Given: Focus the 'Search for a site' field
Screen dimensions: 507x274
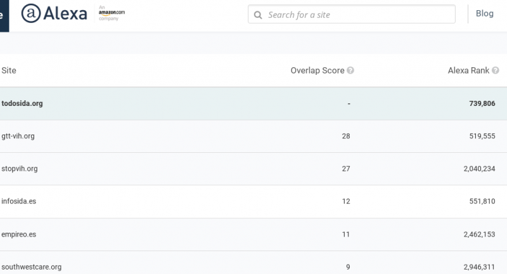Looking at the screenshot, I should (358, 15).
